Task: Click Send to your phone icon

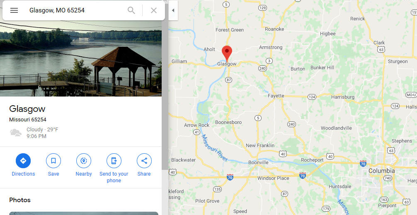Action: [x=114, y=161]
